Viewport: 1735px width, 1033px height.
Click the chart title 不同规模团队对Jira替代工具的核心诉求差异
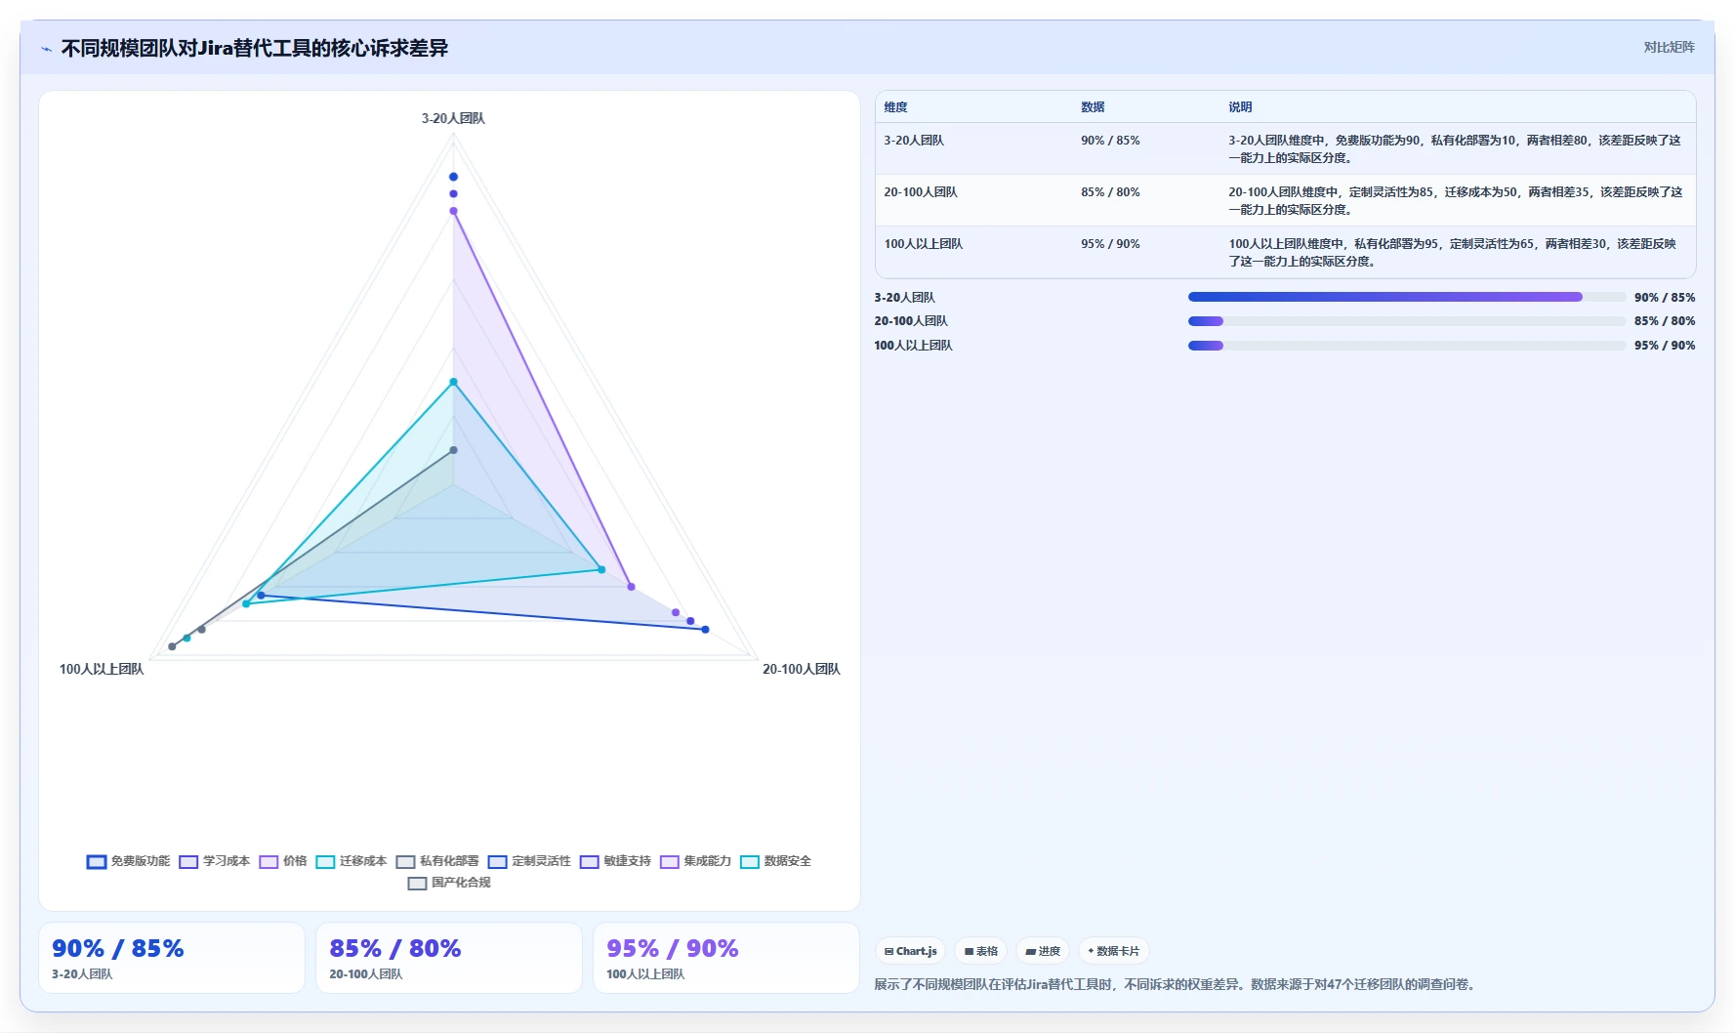[255, 48]
